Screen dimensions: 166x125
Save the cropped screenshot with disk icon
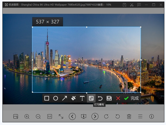(109, 98)
